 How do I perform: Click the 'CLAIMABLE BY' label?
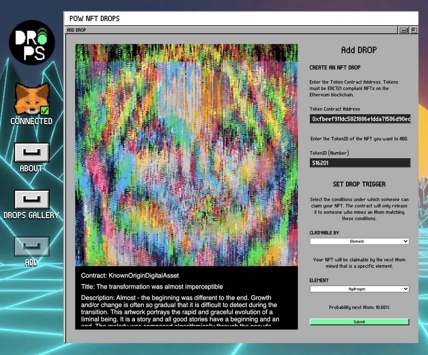point(324,233)
